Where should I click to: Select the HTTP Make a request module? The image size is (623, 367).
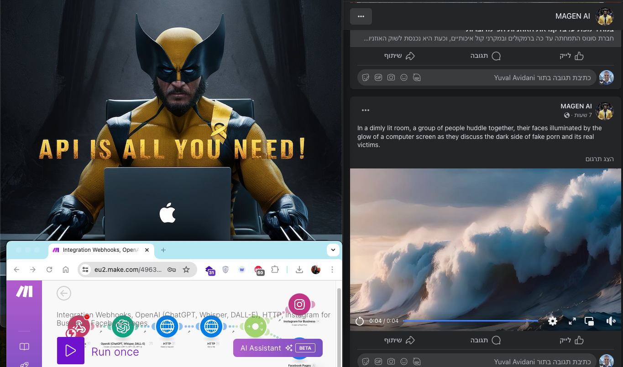click(167, 326)
